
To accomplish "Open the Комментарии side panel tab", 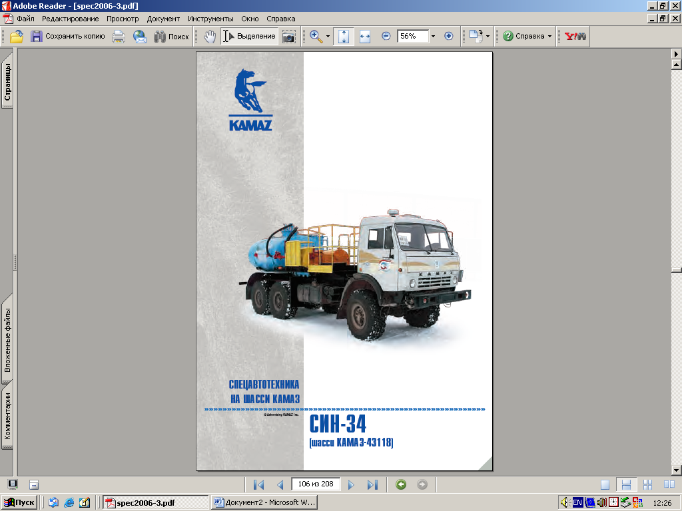I will click(x=7, y=417).
